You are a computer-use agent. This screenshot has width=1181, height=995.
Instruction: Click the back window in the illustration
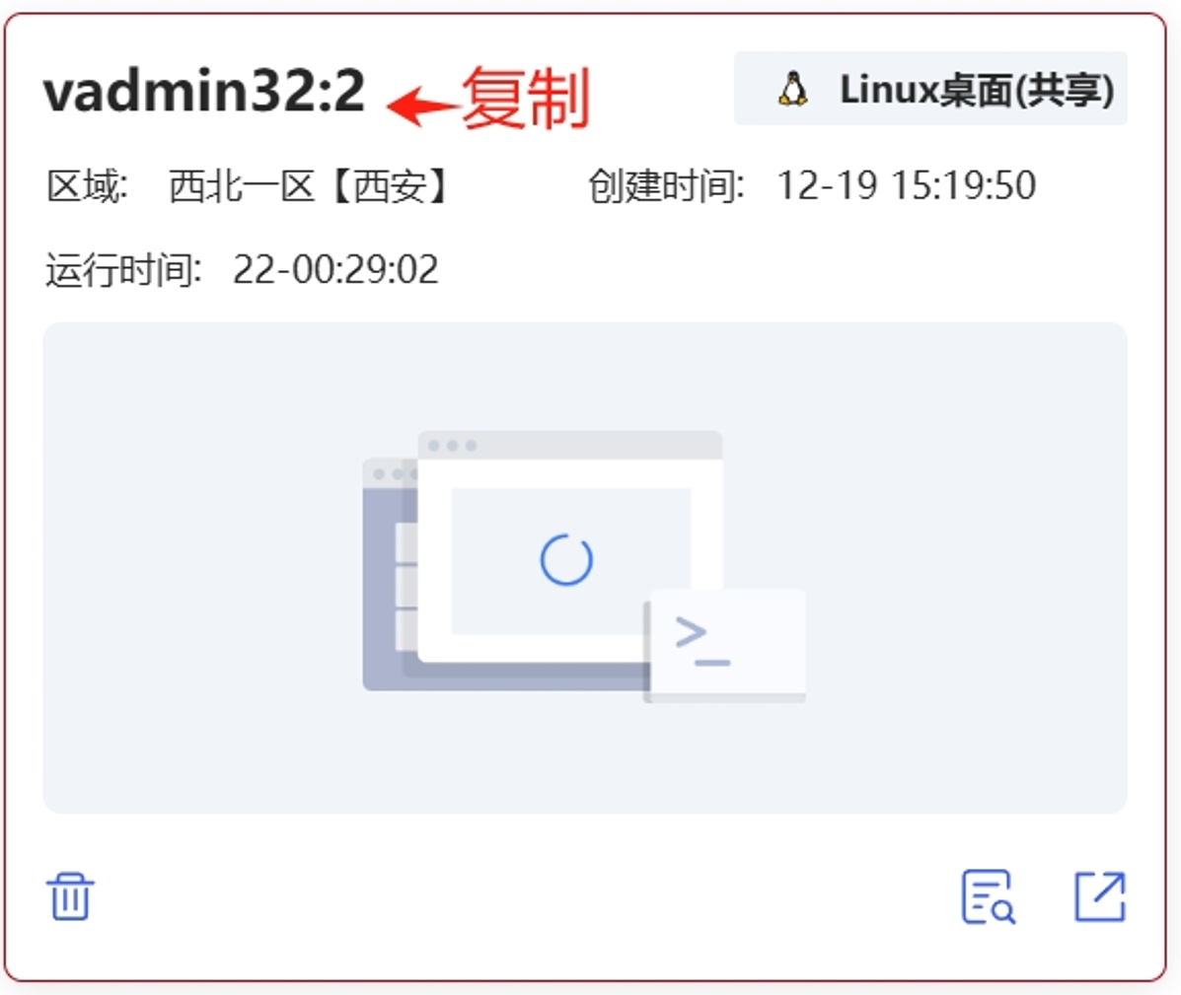(x=390, y=574)
